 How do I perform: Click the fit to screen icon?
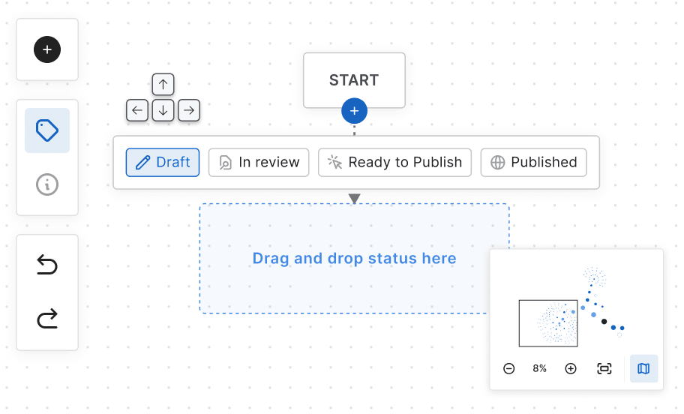tap(604, 369)
